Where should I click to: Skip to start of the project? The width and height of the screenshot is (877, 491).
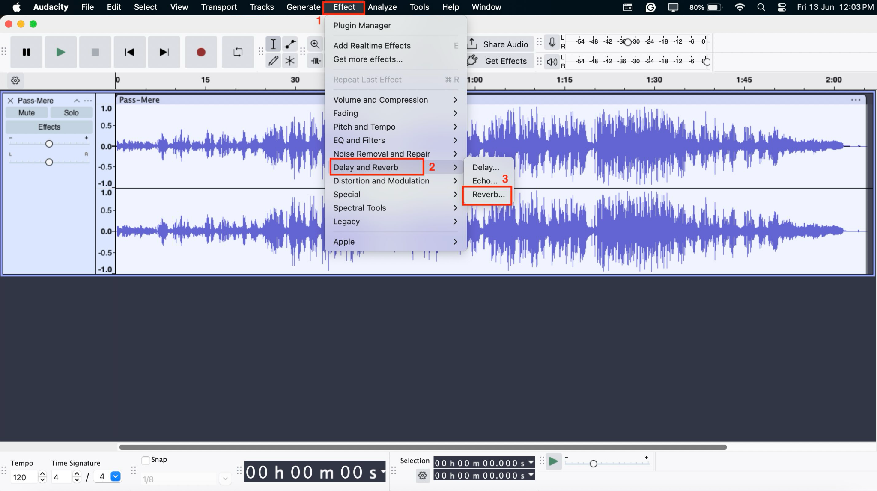[130, 52]
